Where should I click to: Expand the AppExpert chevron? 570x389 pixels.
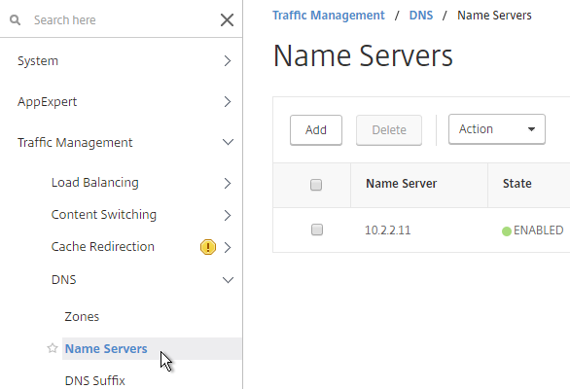click(228, 102)
